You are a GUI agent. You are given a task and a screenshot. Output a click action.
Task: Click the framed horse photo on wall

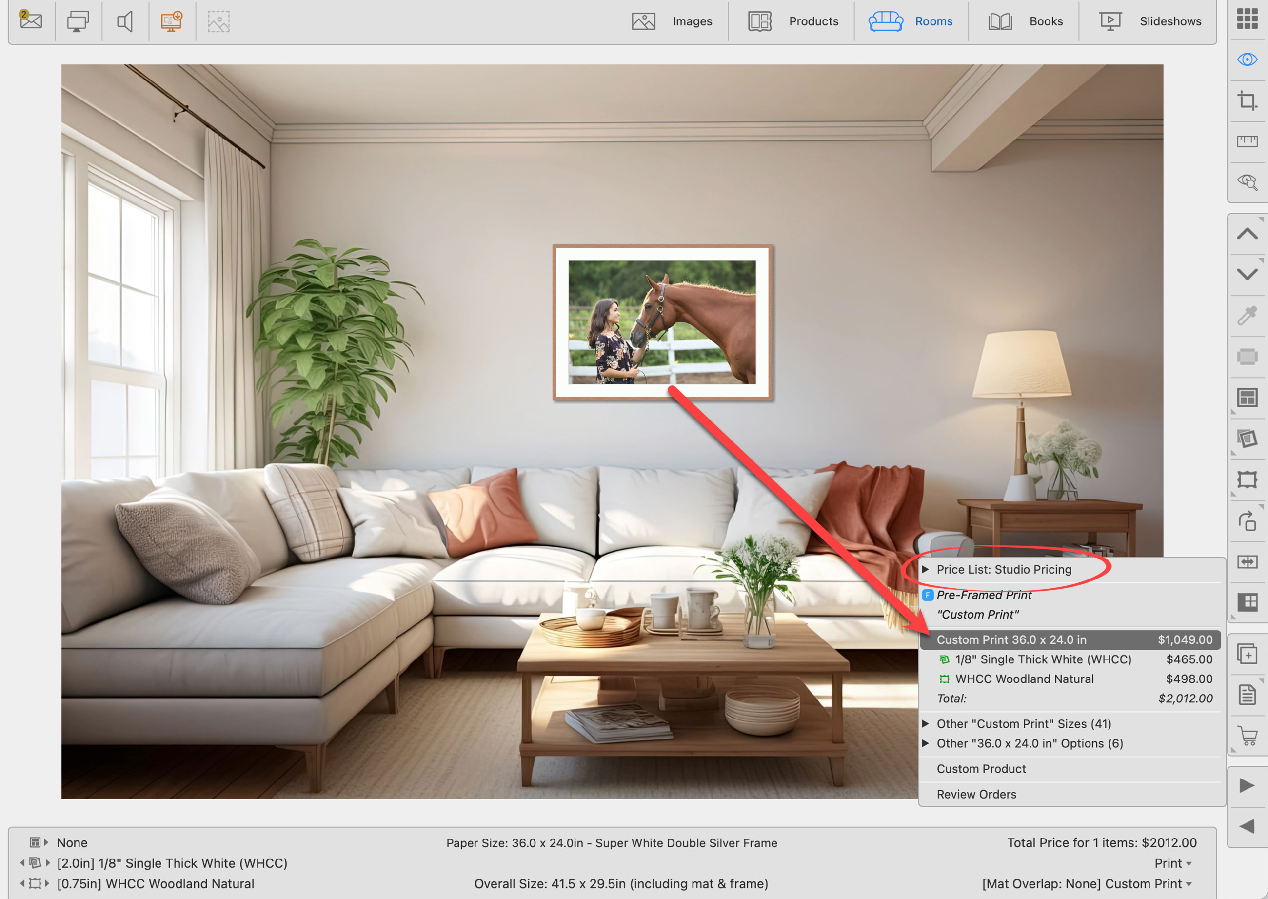point(662,322)
